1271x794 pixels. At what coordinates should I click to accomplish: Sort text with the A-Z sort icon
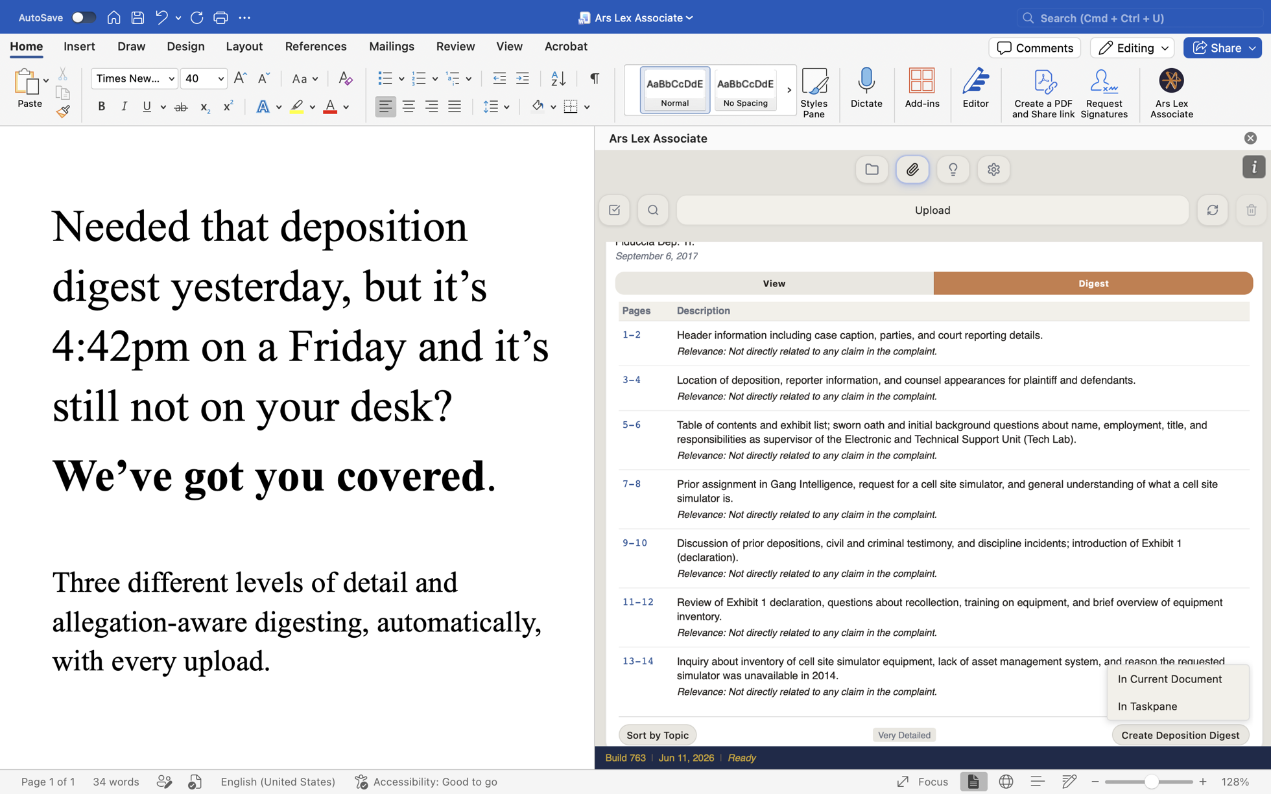click(x=558, y=78)
